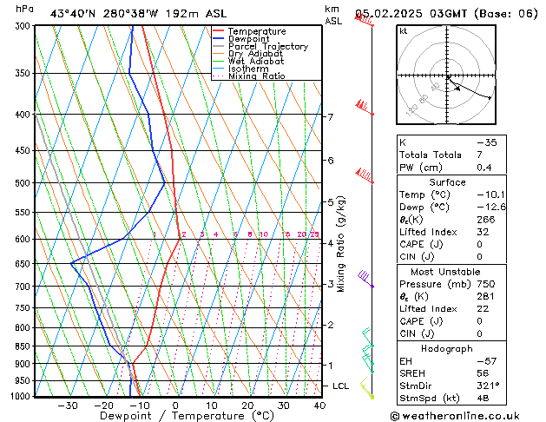The height and width of the screenshot is (422, 546).
Task: Click the purple wind barb at 700 hPa
Action: pos(365,280)
